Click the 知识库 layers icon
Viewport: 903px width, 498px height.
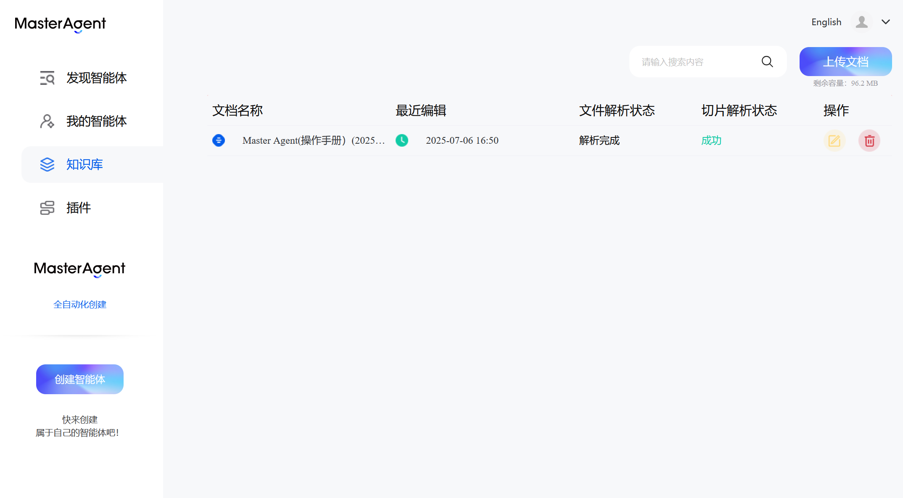pyautogui.click(x=47, y=164)
